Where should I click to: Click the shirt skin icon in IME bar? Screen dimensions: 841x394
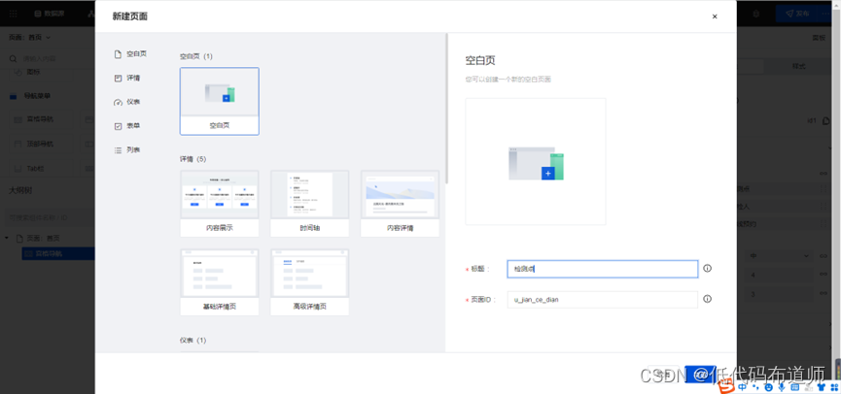click(822, 387)
